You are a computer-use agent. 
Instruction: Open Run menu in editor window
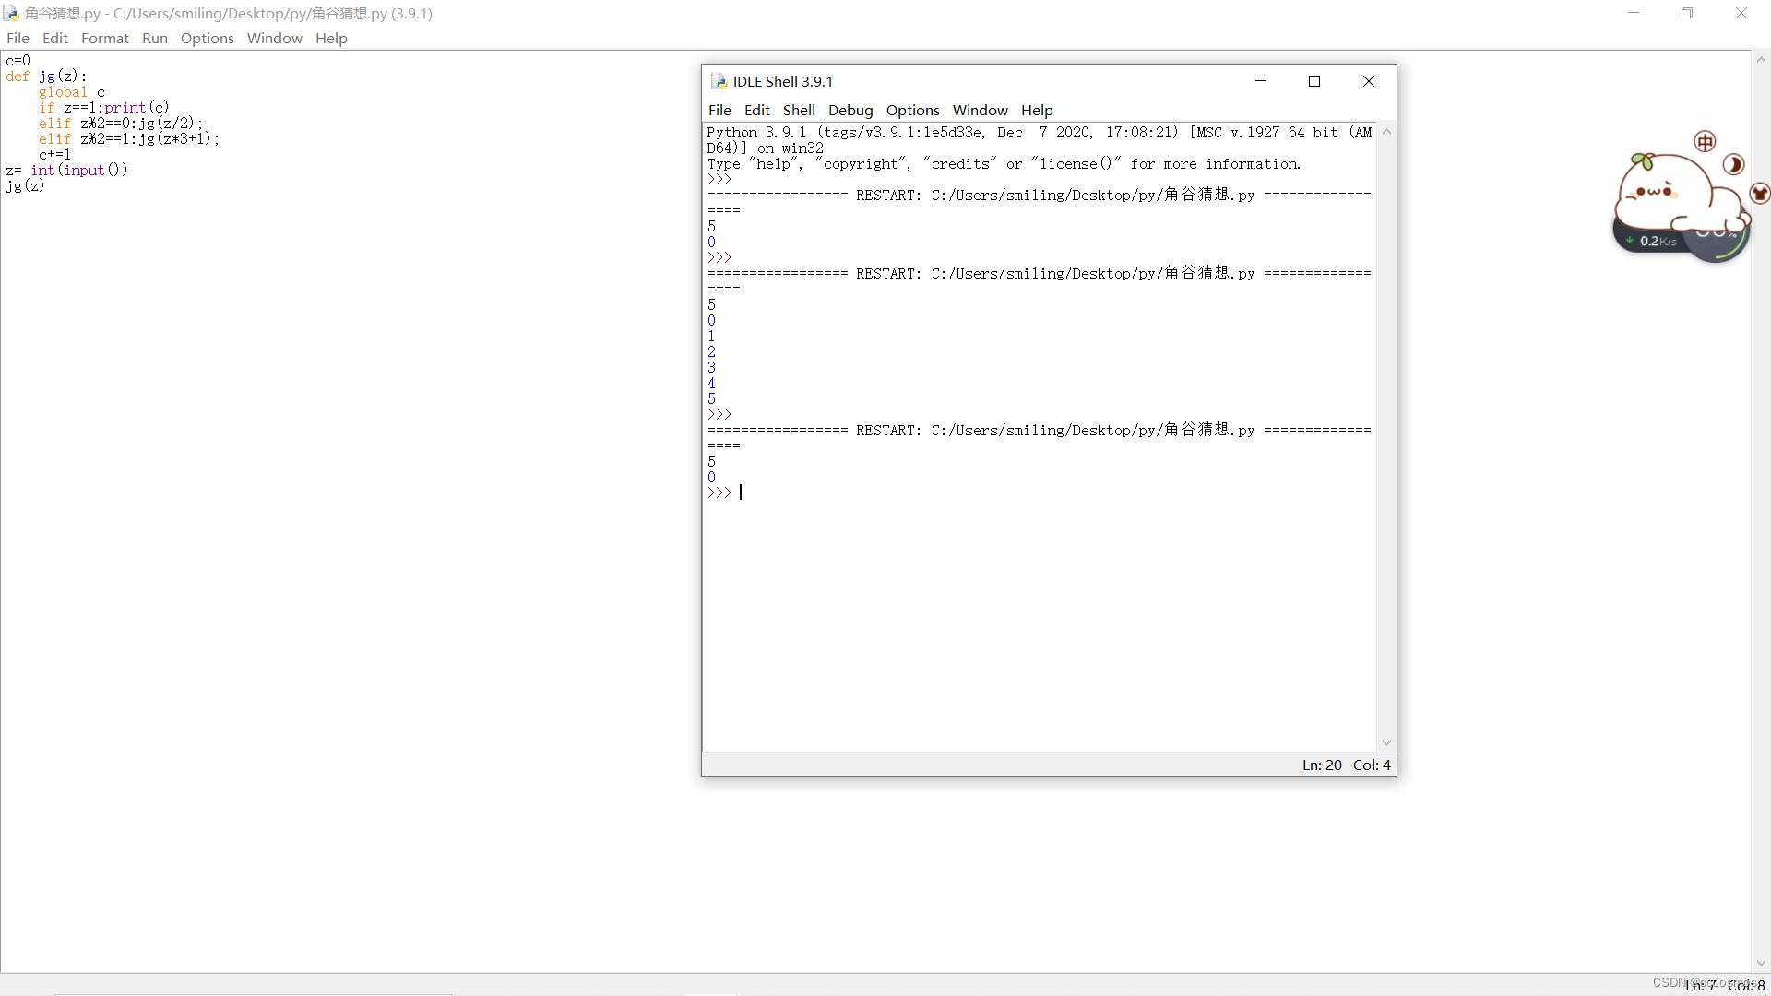coord(155,38)
